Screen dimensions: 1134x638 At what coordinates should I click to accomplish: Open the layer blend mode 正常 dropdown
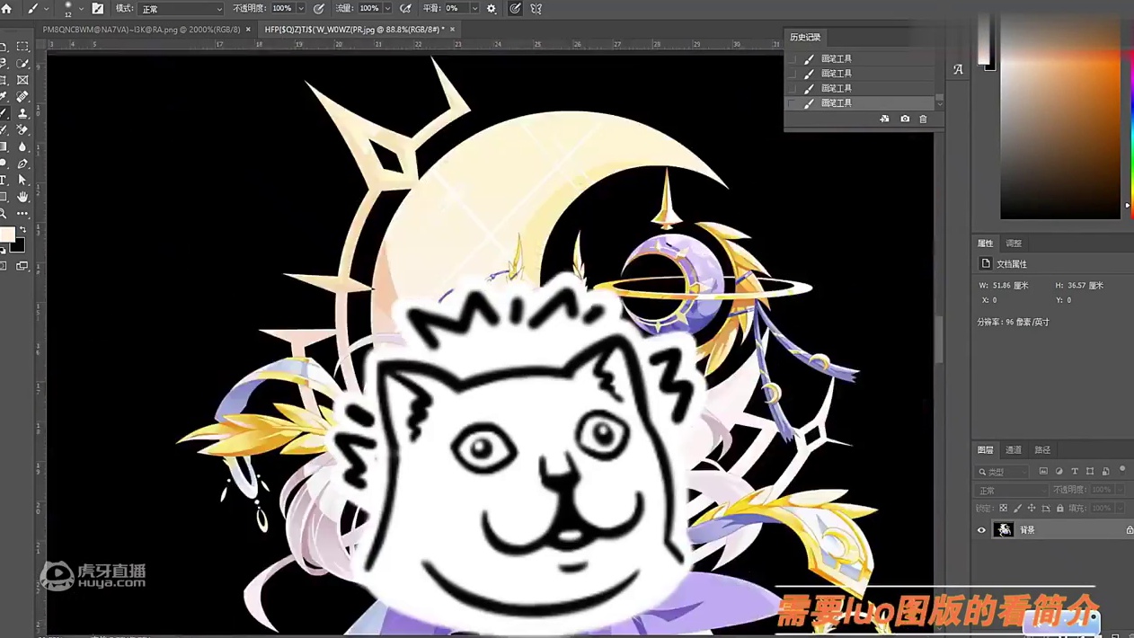coord(1012,491)
